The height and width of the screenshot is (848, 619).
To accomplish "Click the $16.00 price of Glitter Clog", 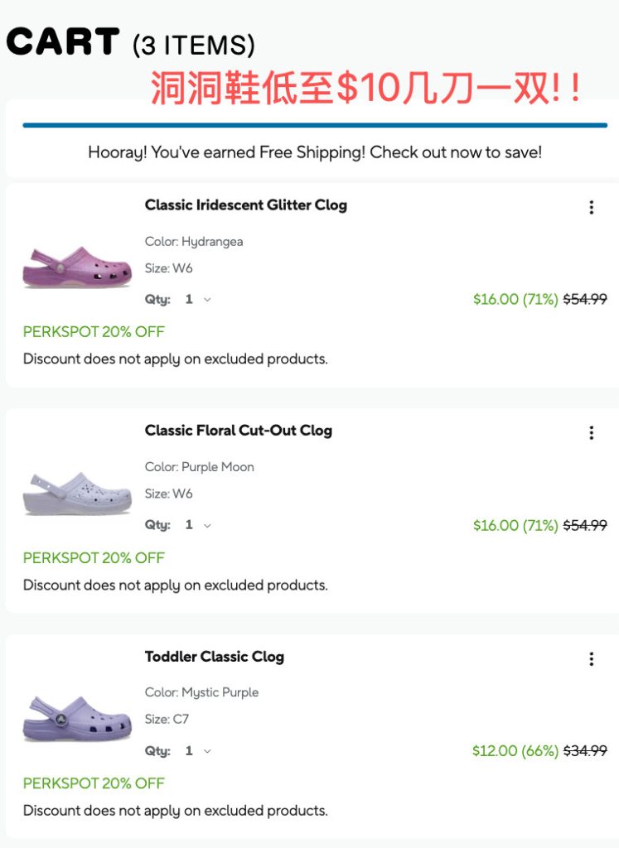I will coord(496,300).
